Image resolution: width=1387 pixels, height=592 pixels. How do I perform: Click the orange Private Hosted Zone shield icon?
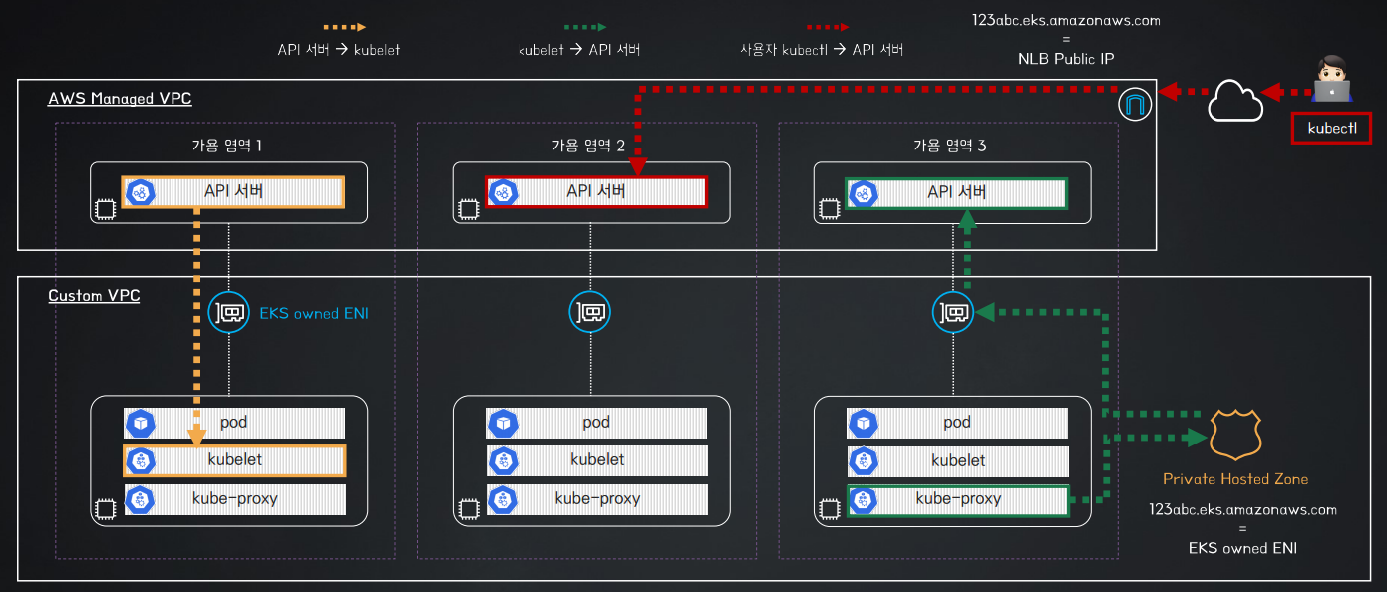coord(1235,436)
